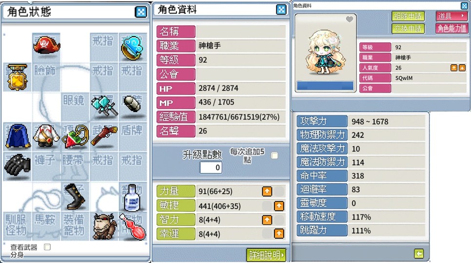Click the 角色能力值 button

point(451,28)
